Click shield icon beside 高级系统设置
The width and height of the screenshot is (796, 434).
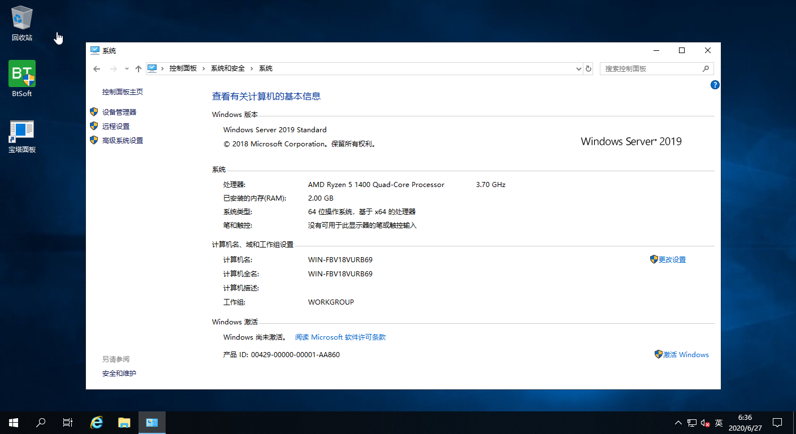click(94, 140)
